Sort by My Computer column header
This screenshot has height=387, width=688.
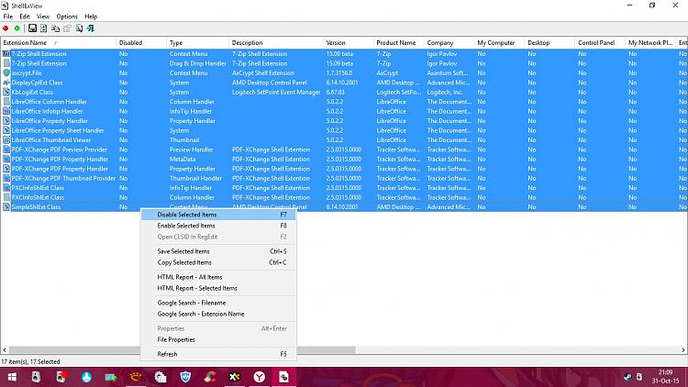(x=499, y=42)
